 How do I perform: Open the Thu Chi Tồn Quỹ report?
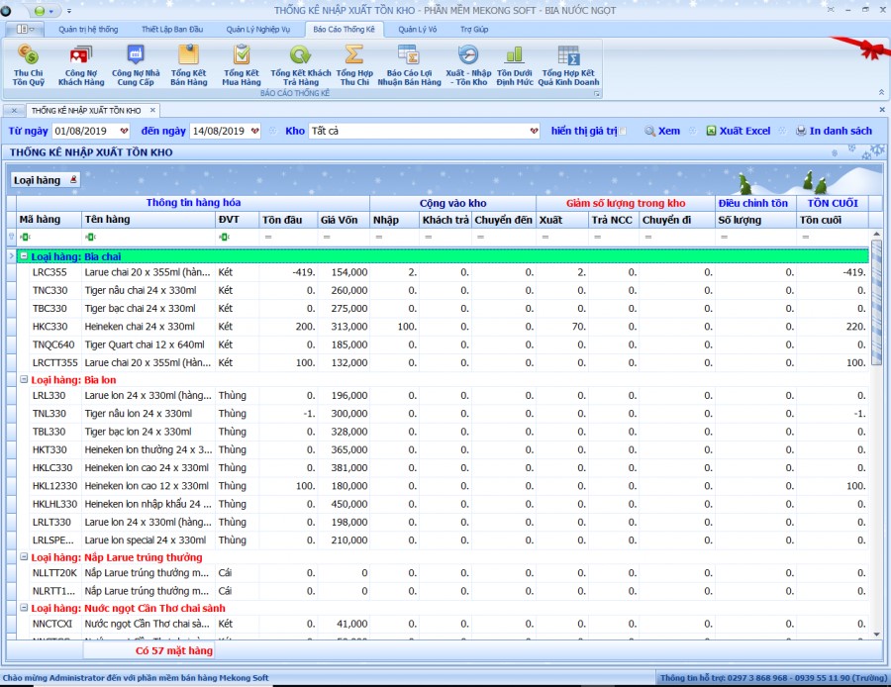click(x=29, y=66)
